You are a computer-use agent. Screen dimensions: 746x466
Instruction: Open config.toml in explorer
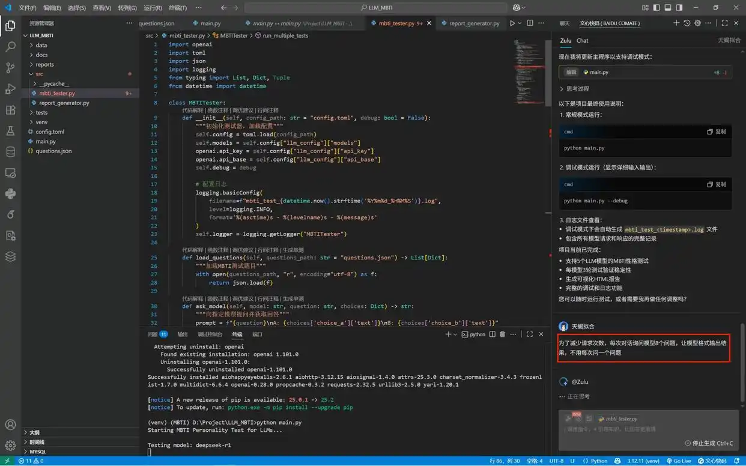[x=49, y=132]
